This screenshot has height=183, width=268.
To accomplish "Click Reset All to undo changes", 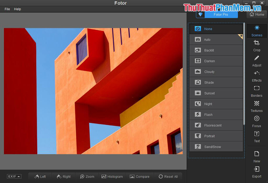I will (x=168, y=176).
